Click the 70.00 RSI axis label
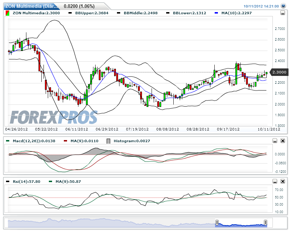The image size is (291, 232). pyautogui.click(x=279, y=190)
